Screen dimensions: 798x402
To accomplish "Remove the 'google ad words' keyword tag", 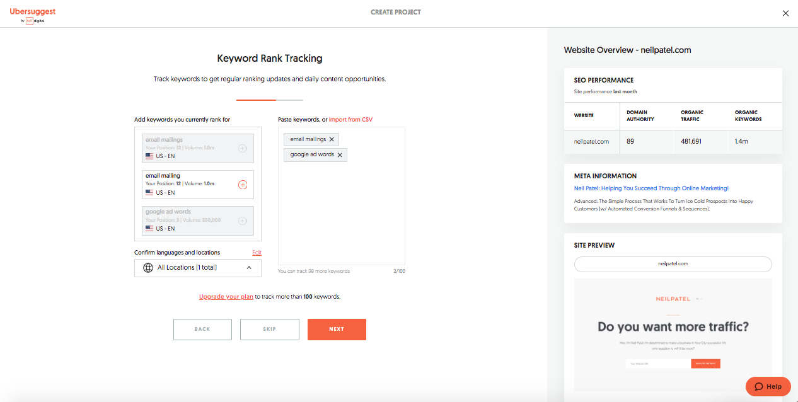I will [340, 155].
